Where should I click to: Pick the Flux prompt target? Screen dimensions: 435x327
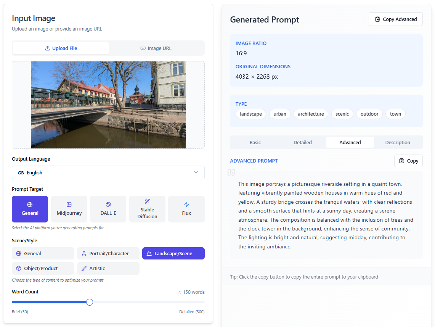[186, 209]
